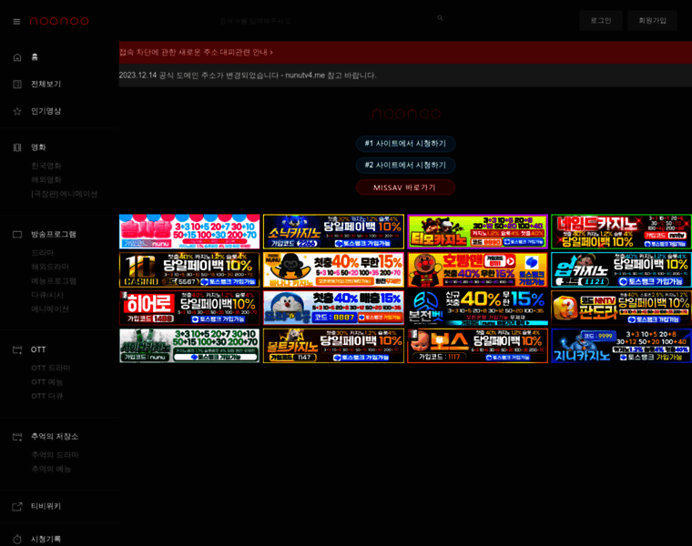Click the film icon next to 영화
Viewport: 692px width, 546px height.
pyautogui.click(x=17, y=147)
